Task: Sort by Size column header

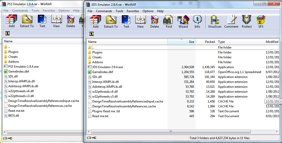Action: point(181,42)
